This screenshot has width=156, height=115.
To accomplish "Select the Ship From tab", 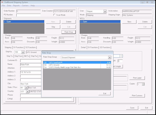I will 18,56.
